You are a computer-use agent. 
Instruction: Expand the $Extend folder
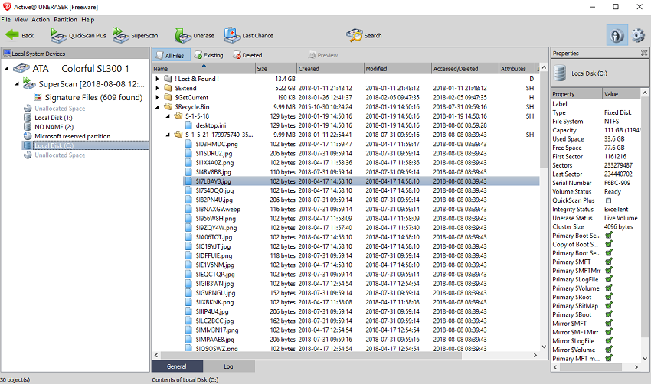157,88
